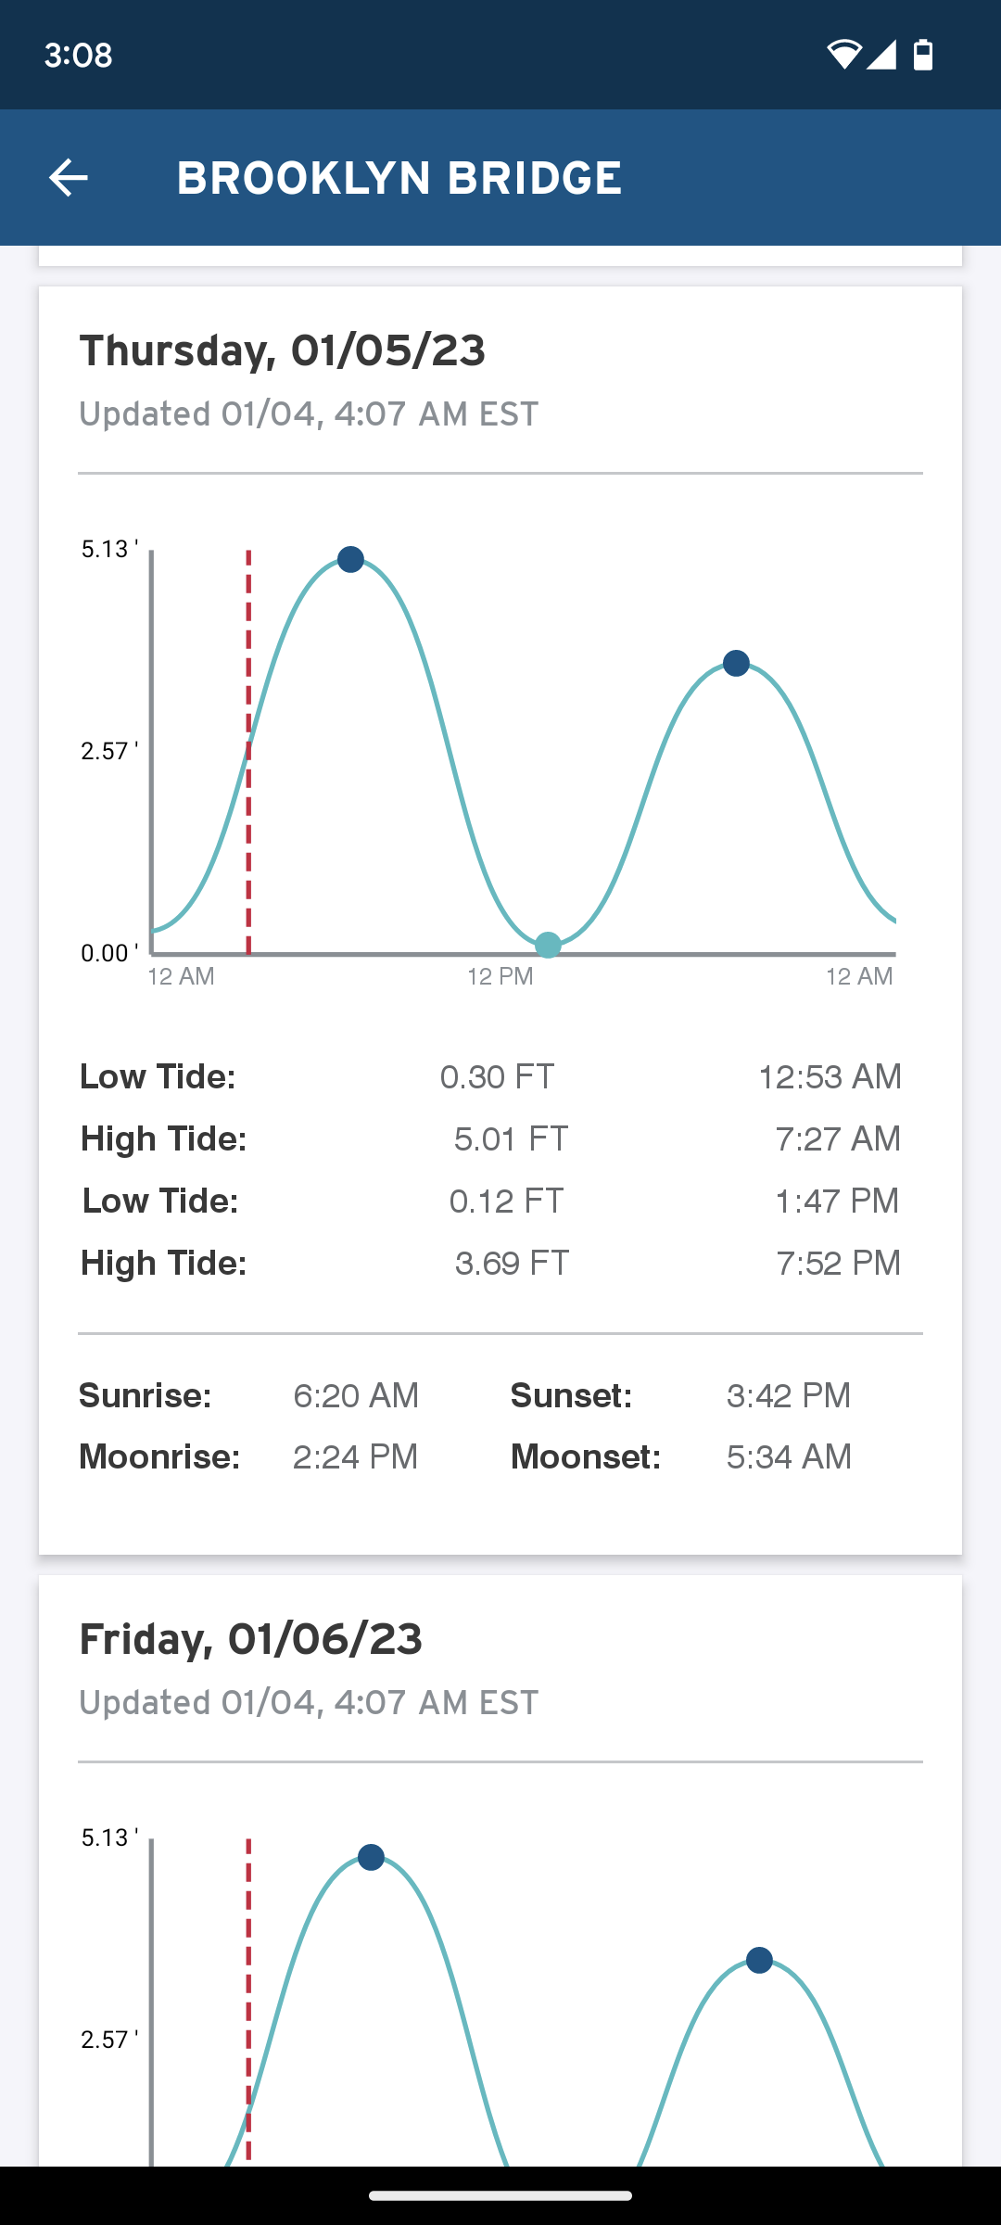
Task: Tap the Wi-Fi status icon
Action: pos(843,55)
